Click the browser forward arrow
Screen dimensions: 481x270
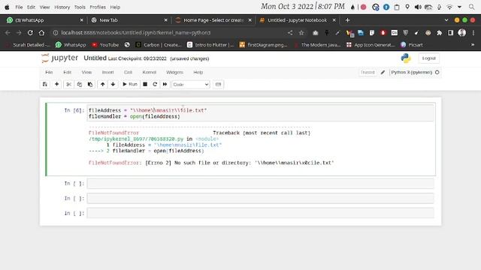[x=19, y=32]
